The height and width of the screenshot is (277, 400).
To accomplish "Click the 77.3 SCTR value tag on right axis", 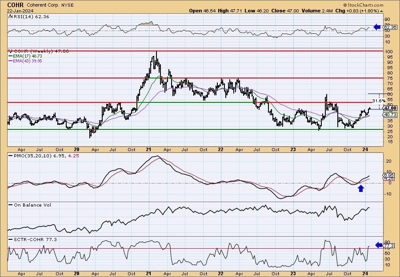I will click(389, 246).
